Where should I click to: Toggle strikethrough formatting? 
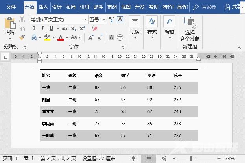tap(64, 28)
